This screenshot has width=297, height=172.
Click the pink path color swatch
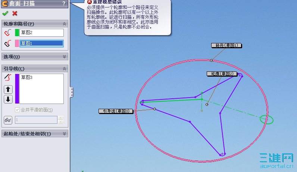pos(17,43)
